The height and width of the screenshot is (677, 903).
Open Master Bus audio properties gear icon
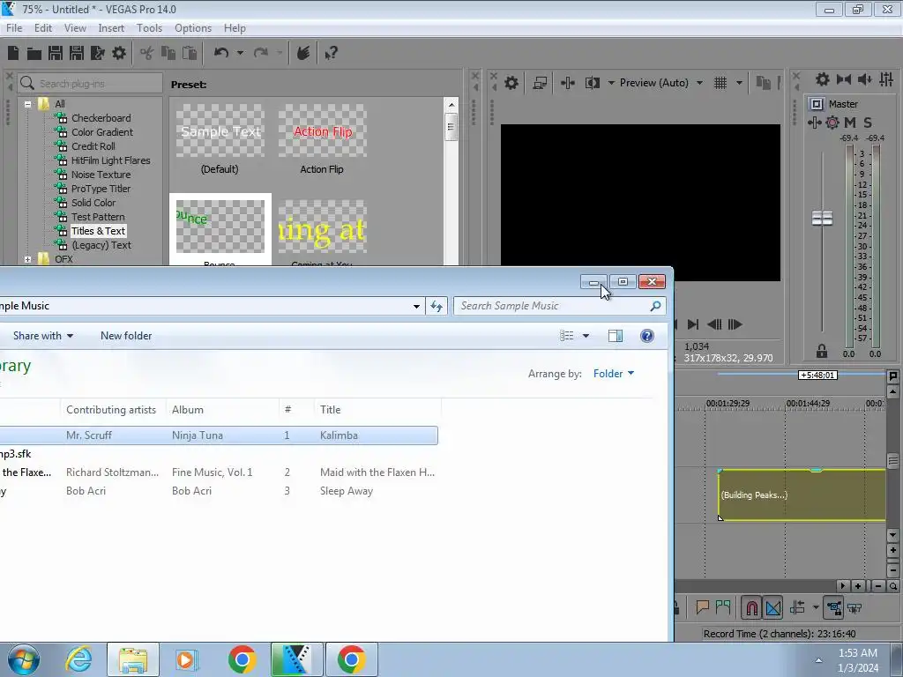[x=823, y=79]
